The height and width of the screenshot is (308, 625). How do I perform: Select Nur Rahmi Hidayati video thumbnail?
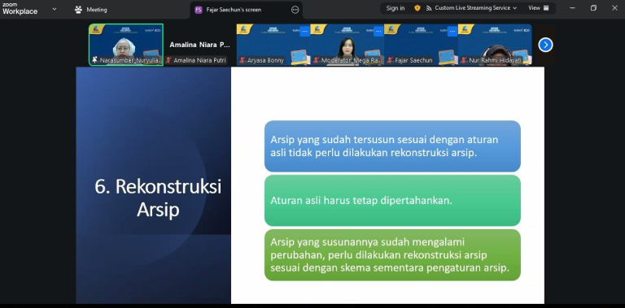495,45
